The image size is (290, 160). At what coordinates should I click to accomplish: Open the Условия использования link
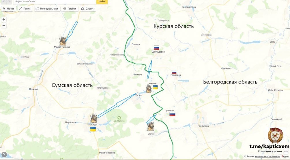(267, 157)
